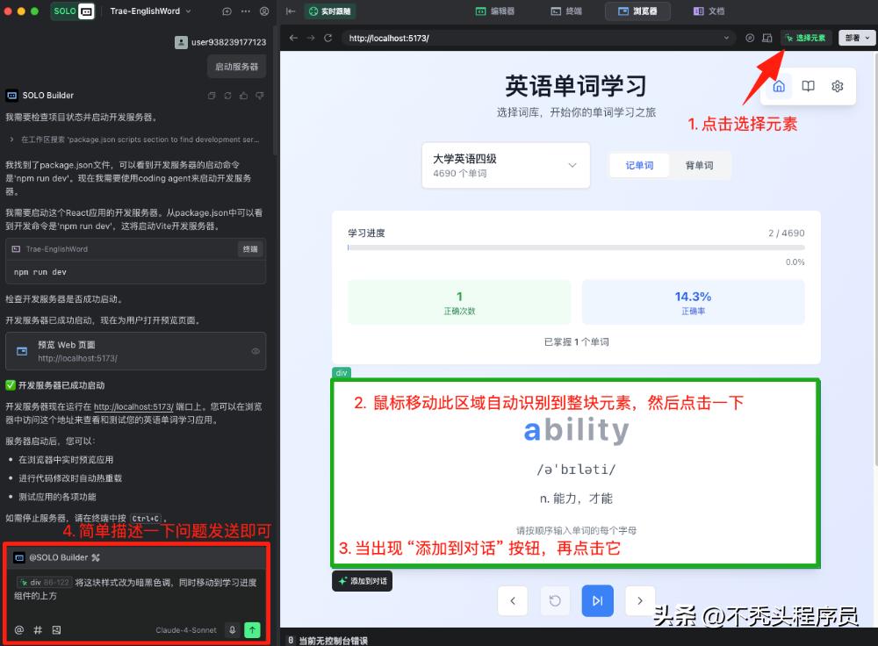The image size is (878, 646).
Task: Click the # context icon in chat input
Action: pos(37,629)
